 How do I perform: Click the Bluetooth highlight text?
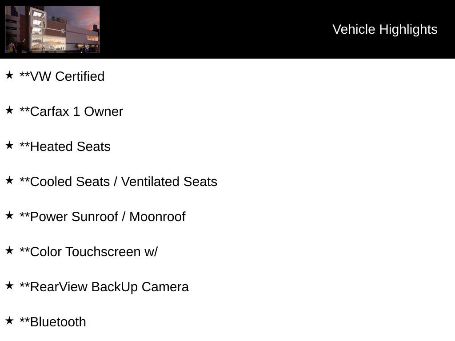click(53, 322)
